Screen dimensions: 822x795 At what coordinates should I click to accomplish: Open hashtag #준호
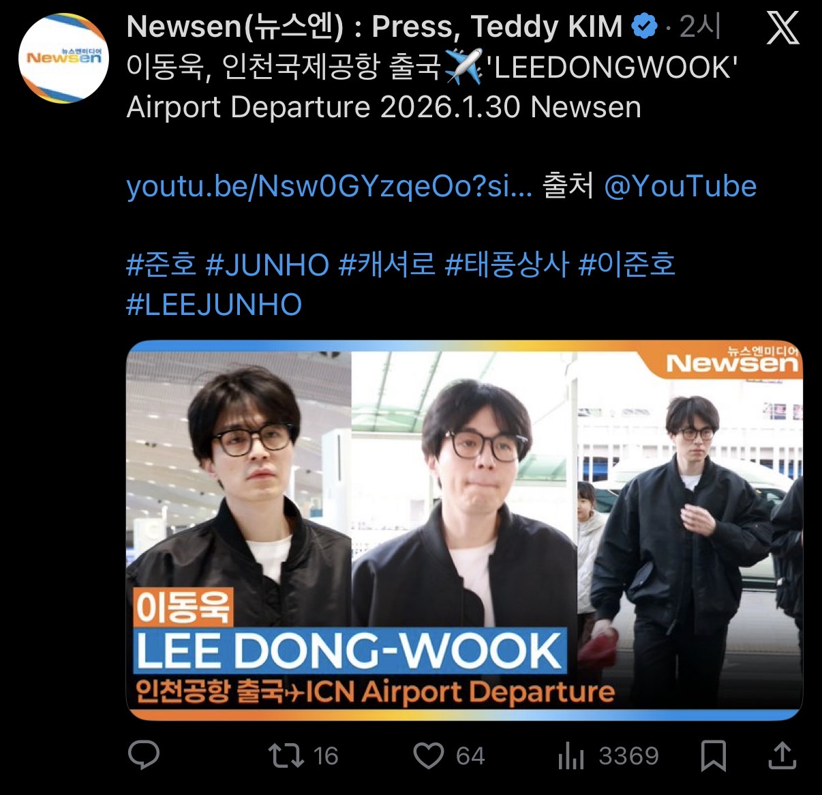click(162, 264)
